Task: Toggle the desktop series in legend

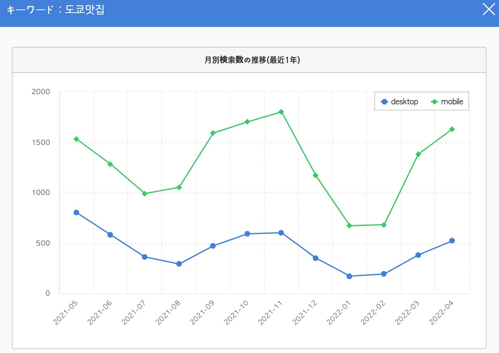Action: [399, 102]
